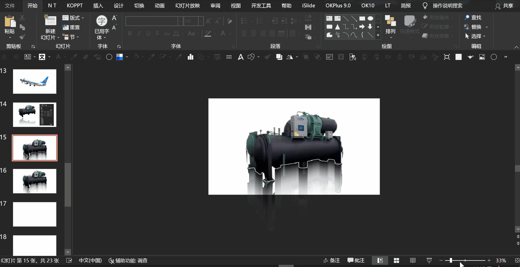Create a new slide with 新建幻灯片 icon
520x267 pixels.
pyautogui.click(x=50, y=21)
